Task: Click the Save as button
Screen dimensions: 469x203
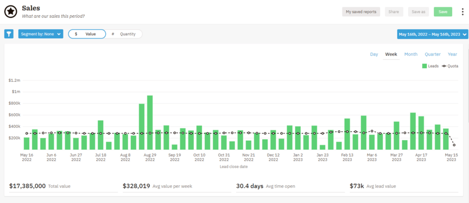Action: 418,11
